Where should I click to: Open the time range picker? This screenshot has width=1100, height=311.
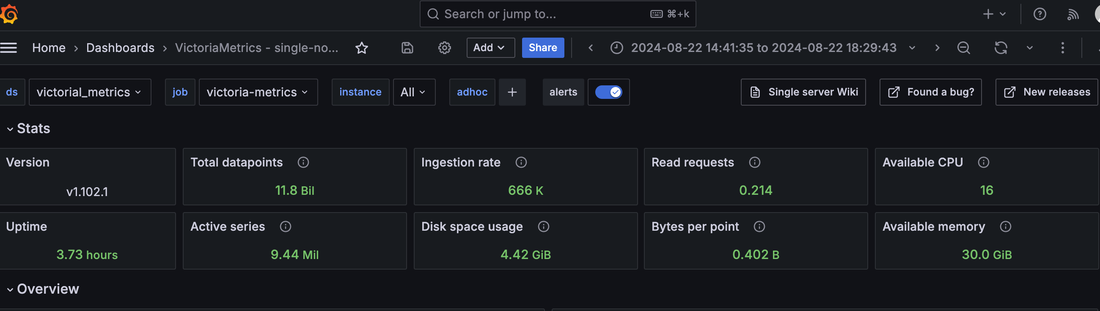[763, 48]
